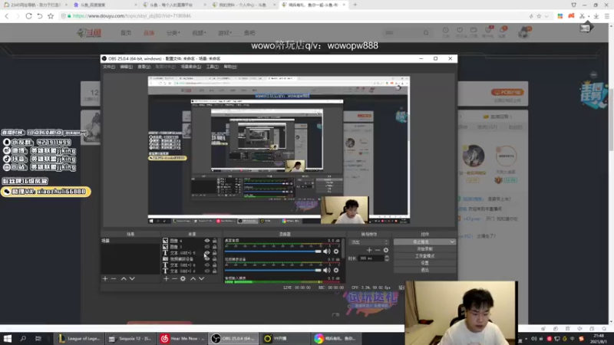
Task: Open the 视频 dropdown in Douyu navigation
Action: coord(199,33)
